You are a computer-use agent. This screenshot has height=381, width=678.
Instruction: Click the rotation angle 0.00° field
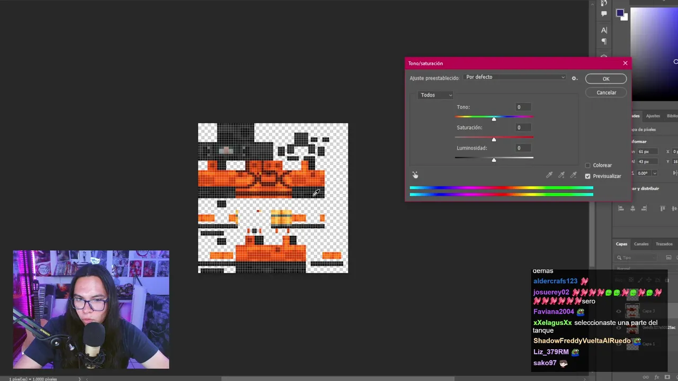pyautogui.click(x=644, y=173)
